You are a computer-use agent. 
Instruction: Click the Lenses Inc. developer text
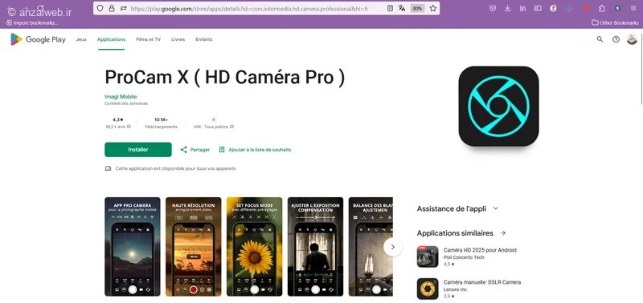click(x=456, y=289)
